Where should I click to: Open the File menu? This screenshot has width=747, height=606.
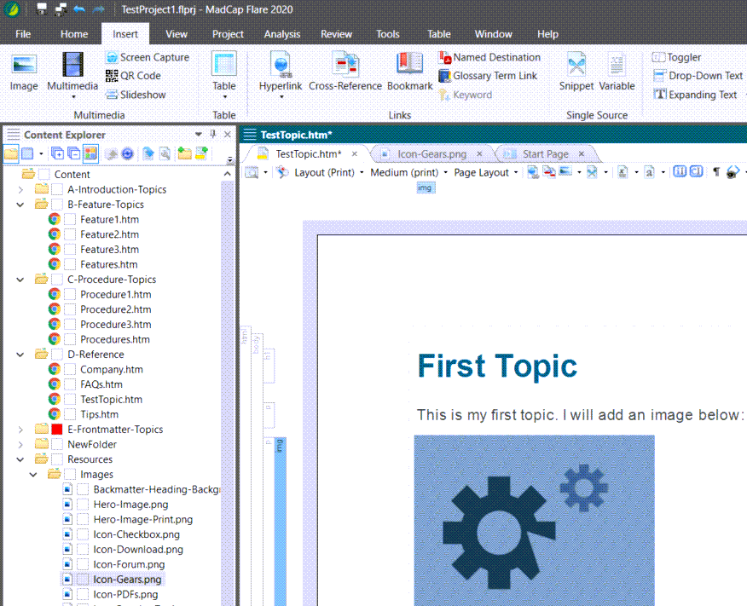23,34
